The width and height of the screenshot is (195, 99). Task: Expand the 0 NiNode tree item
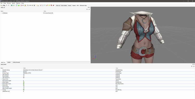(x=1, y=13)
